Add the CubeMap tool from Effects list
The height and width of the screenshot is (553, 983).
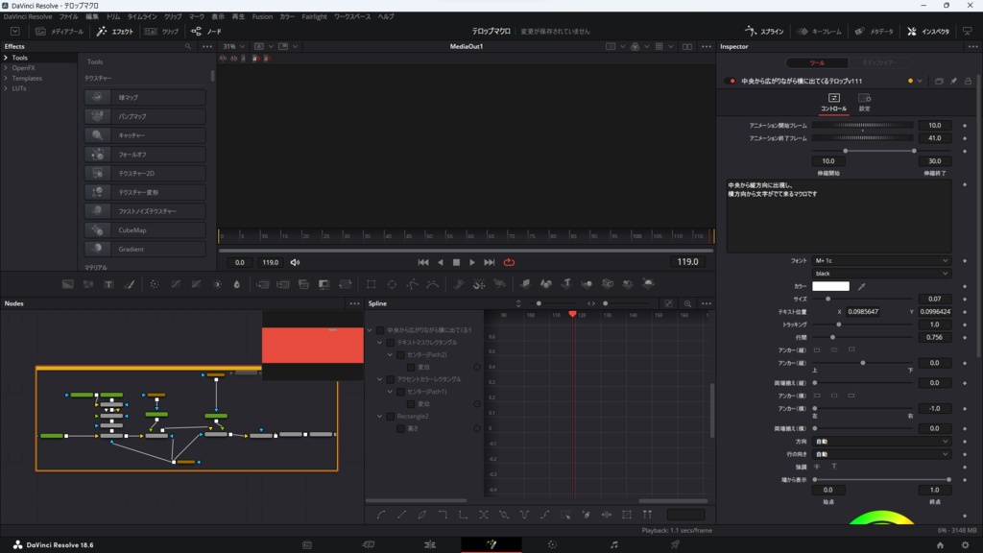145,230
